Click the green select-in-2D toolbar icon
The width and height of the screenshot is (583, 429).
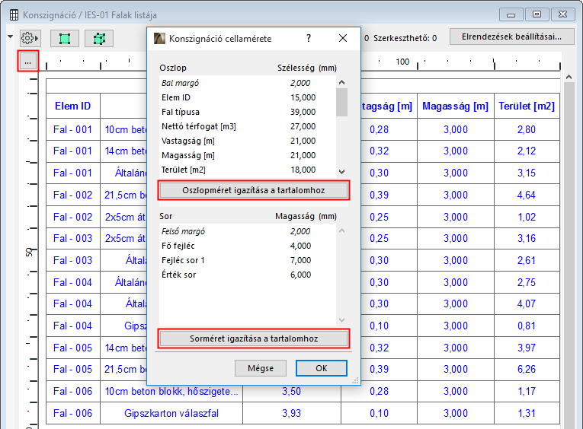click(x=64, y=38)
